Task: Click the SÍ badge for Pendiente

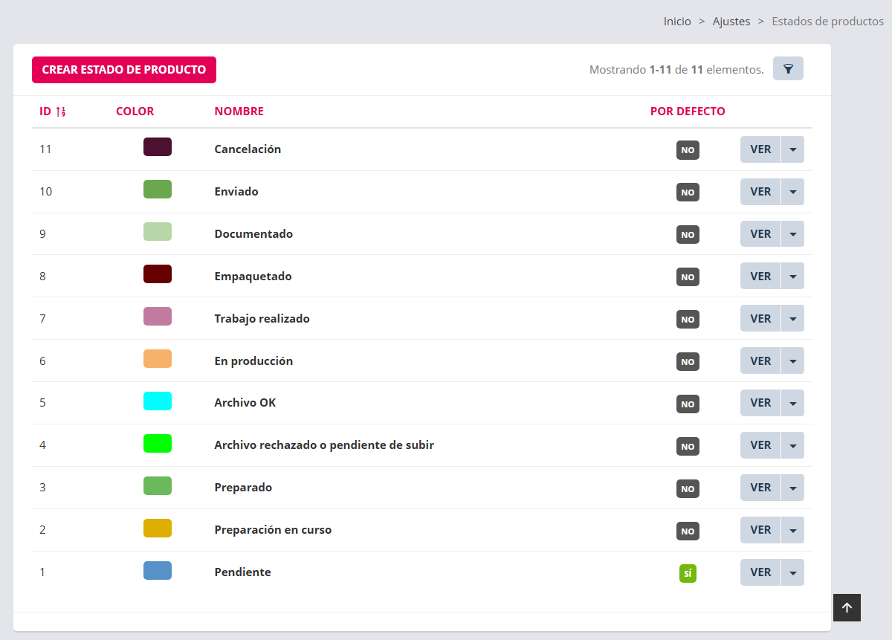Action: pyautogui.click(x=688, y=573)
